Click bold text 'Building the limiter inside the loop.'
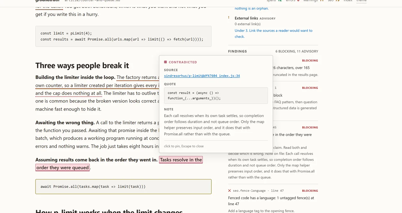 click(75, 77)
